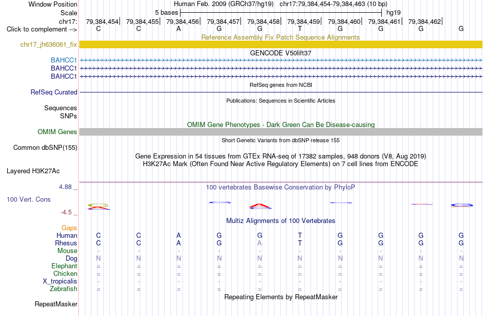The height and width of the screenshot is (316, 483).
Task: Open '100 vertebrates Basewise Conservation by PhyloP' title
Action: pyautogui.click(x=280, y=187)
